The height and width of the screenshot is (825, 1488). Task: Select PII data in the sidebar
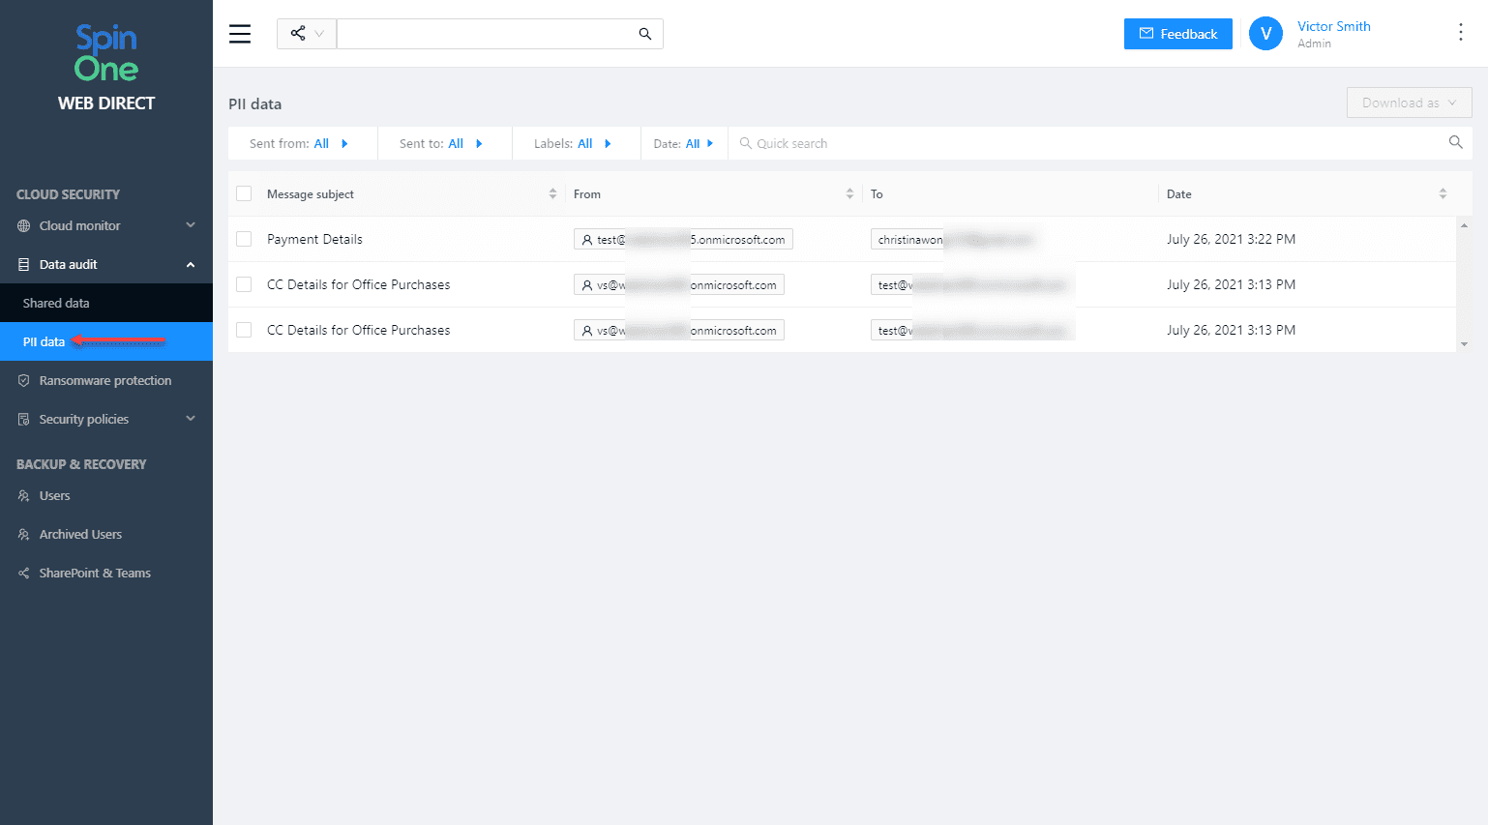click(x=106, y=341)
